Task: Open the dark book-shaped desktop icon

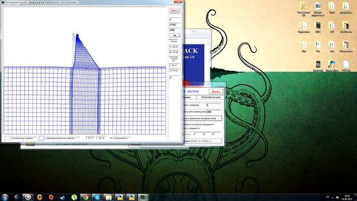Action: pos(318,65)
